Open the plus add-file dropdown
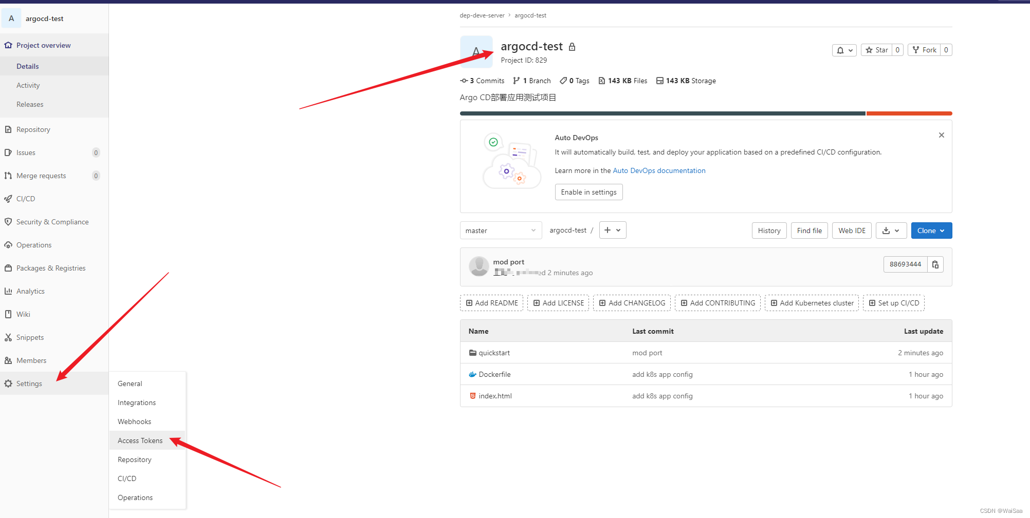Viewport: 1030px width, 518px height. click(x=613, y=230)
